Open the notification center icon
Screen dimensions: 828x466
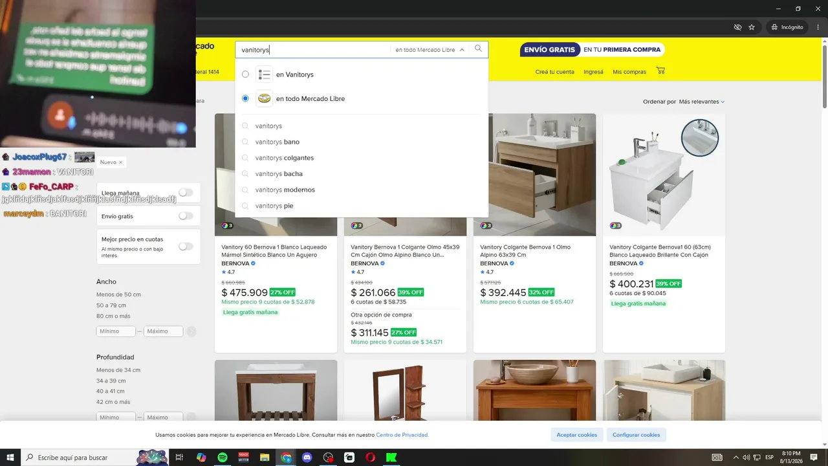click(x=814, y=458)
